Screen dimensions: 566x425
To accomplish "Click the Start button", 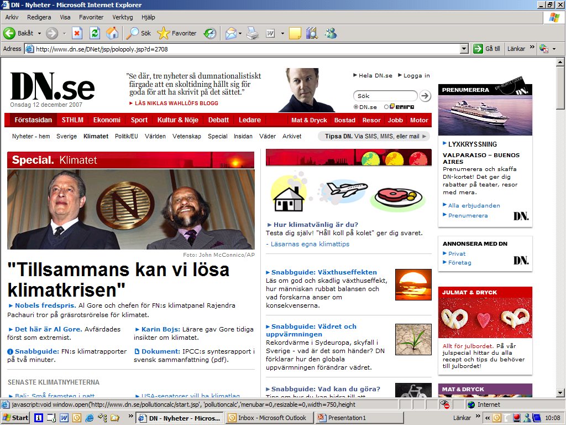I will tap(15, 418).
